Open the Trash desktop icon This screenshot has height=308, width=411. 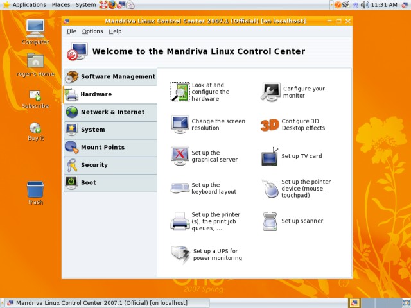click(35, 193)
